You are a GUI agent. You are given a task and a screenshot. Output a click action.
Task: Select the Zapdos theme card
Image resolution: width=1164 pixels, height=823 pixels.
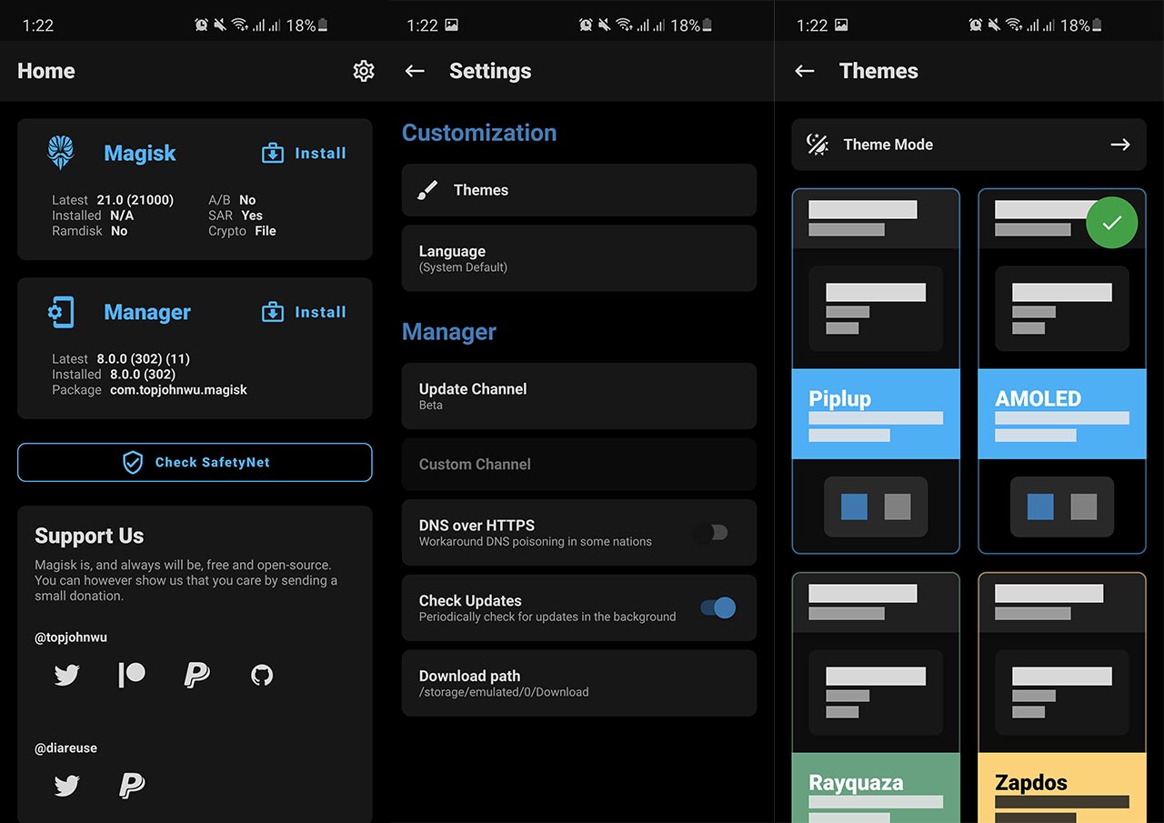[x=1062, y=698]
